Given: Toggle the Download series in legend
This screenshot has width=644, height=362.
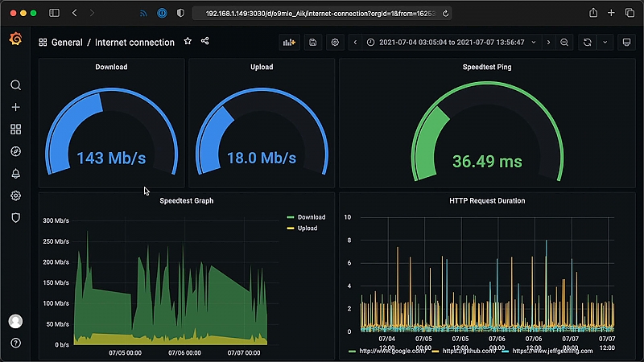Looking at the screenshot, I should coord(307,217).
